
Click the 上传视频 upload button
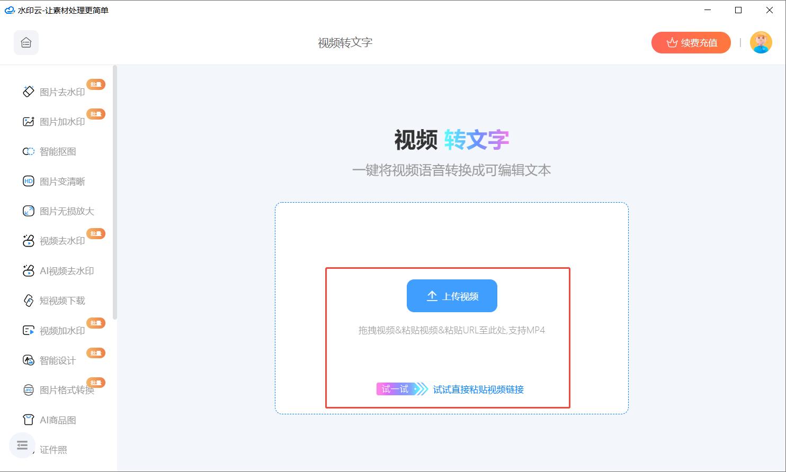coord(451,296)
